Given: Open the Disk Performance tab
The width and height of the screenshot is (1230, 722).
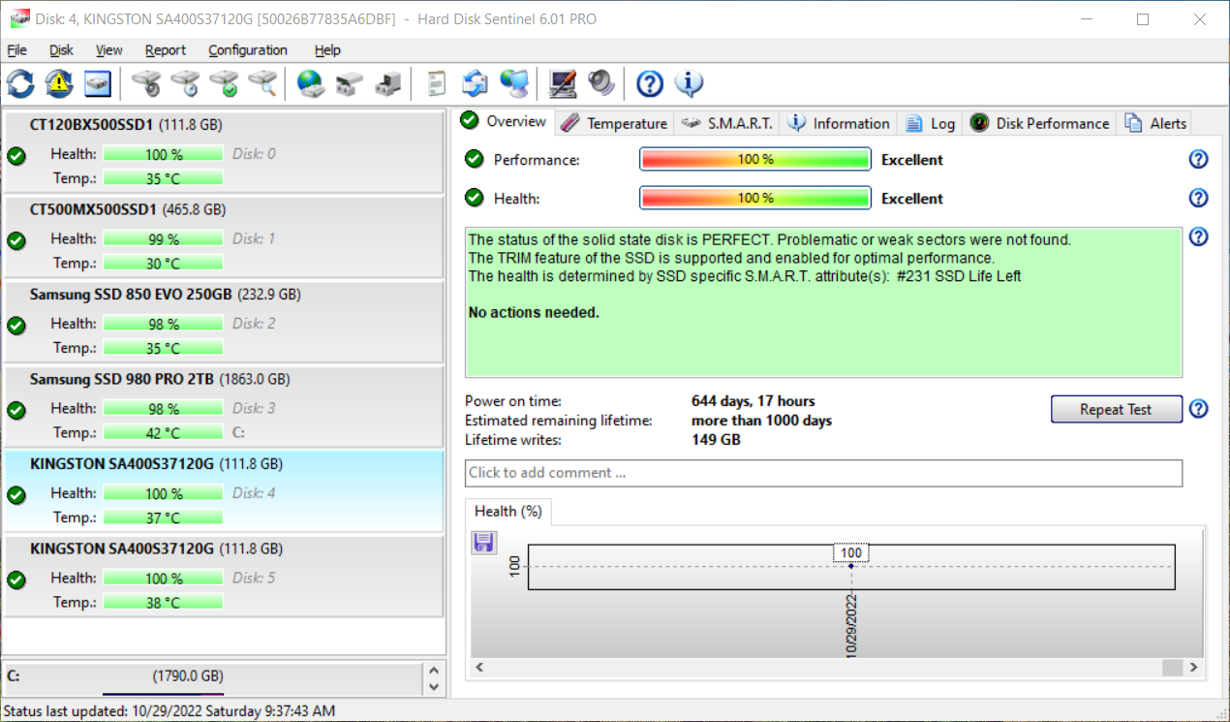Looking at the screenshot, I should pos(1040,123).
